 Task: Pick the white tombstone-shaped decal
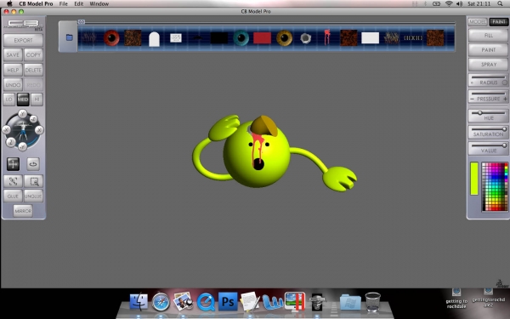pyautogui.click(x=154, y=39)
